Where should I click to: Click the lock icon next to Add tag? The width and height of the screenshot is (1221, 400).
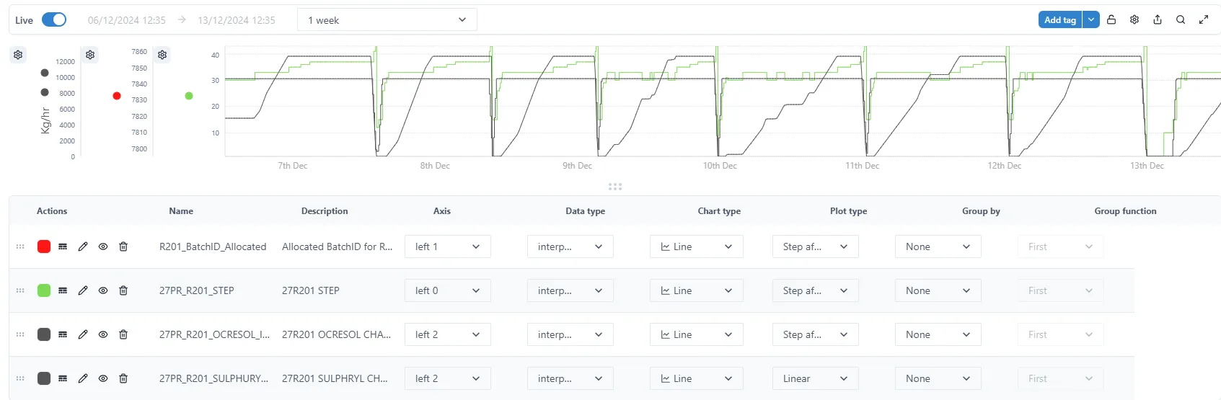(x=1111, y=20)
